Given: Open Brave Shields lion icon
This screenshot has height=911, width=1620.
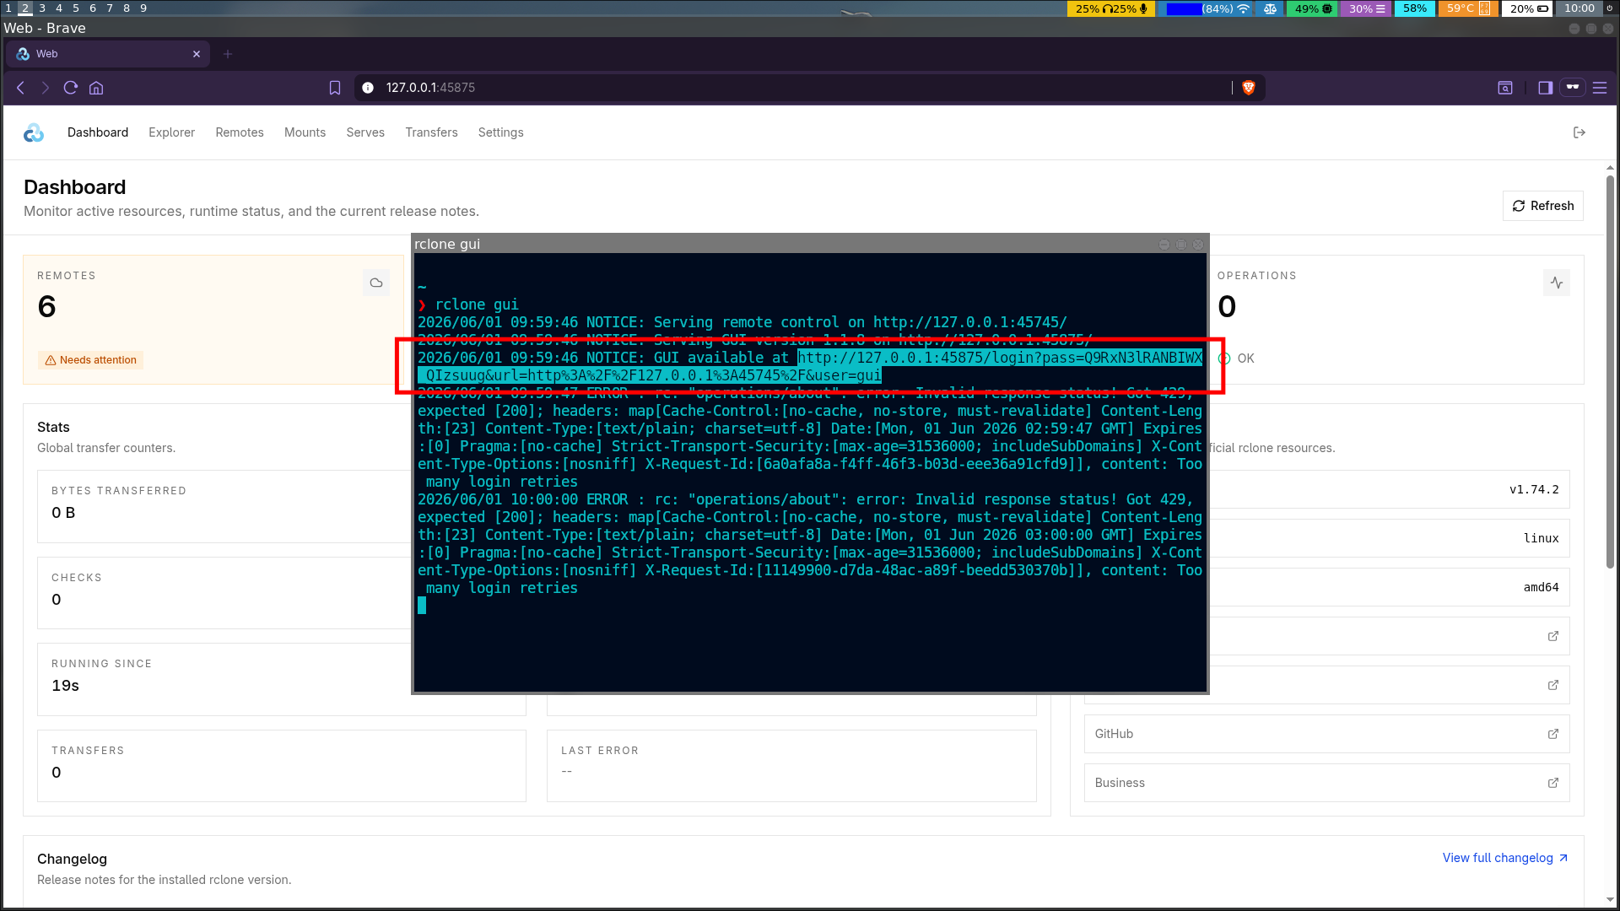Looking at the screenshot, I should tap(1249, 88).
